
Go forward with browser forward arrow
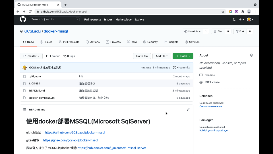(24, 11)
